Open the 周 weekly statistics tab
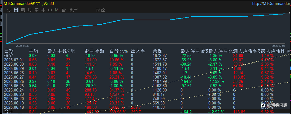 tap(23, 10)
